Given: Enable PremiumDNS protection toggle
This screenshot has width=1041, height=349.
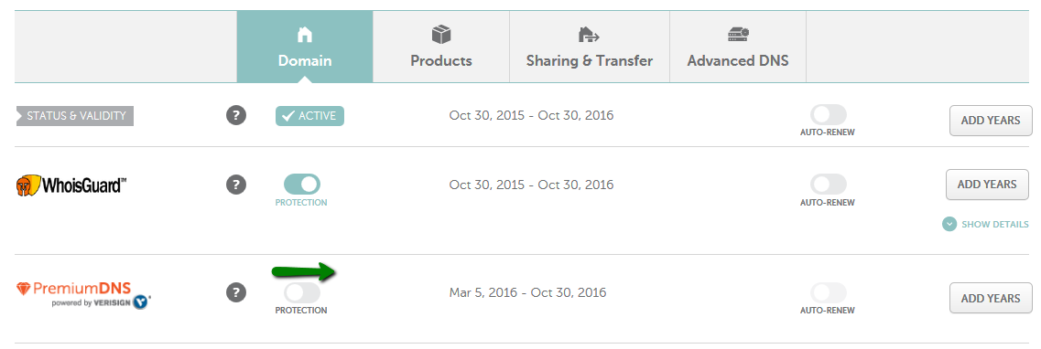Looking at the screenshot, I should [x=301, y=292].
